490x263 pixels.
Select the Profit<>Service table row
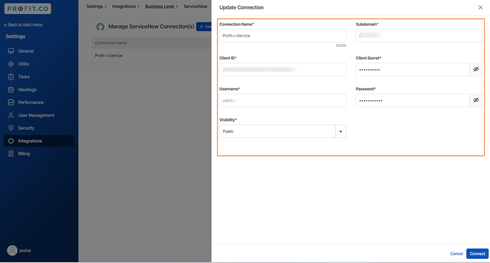(x=152, y=56)
